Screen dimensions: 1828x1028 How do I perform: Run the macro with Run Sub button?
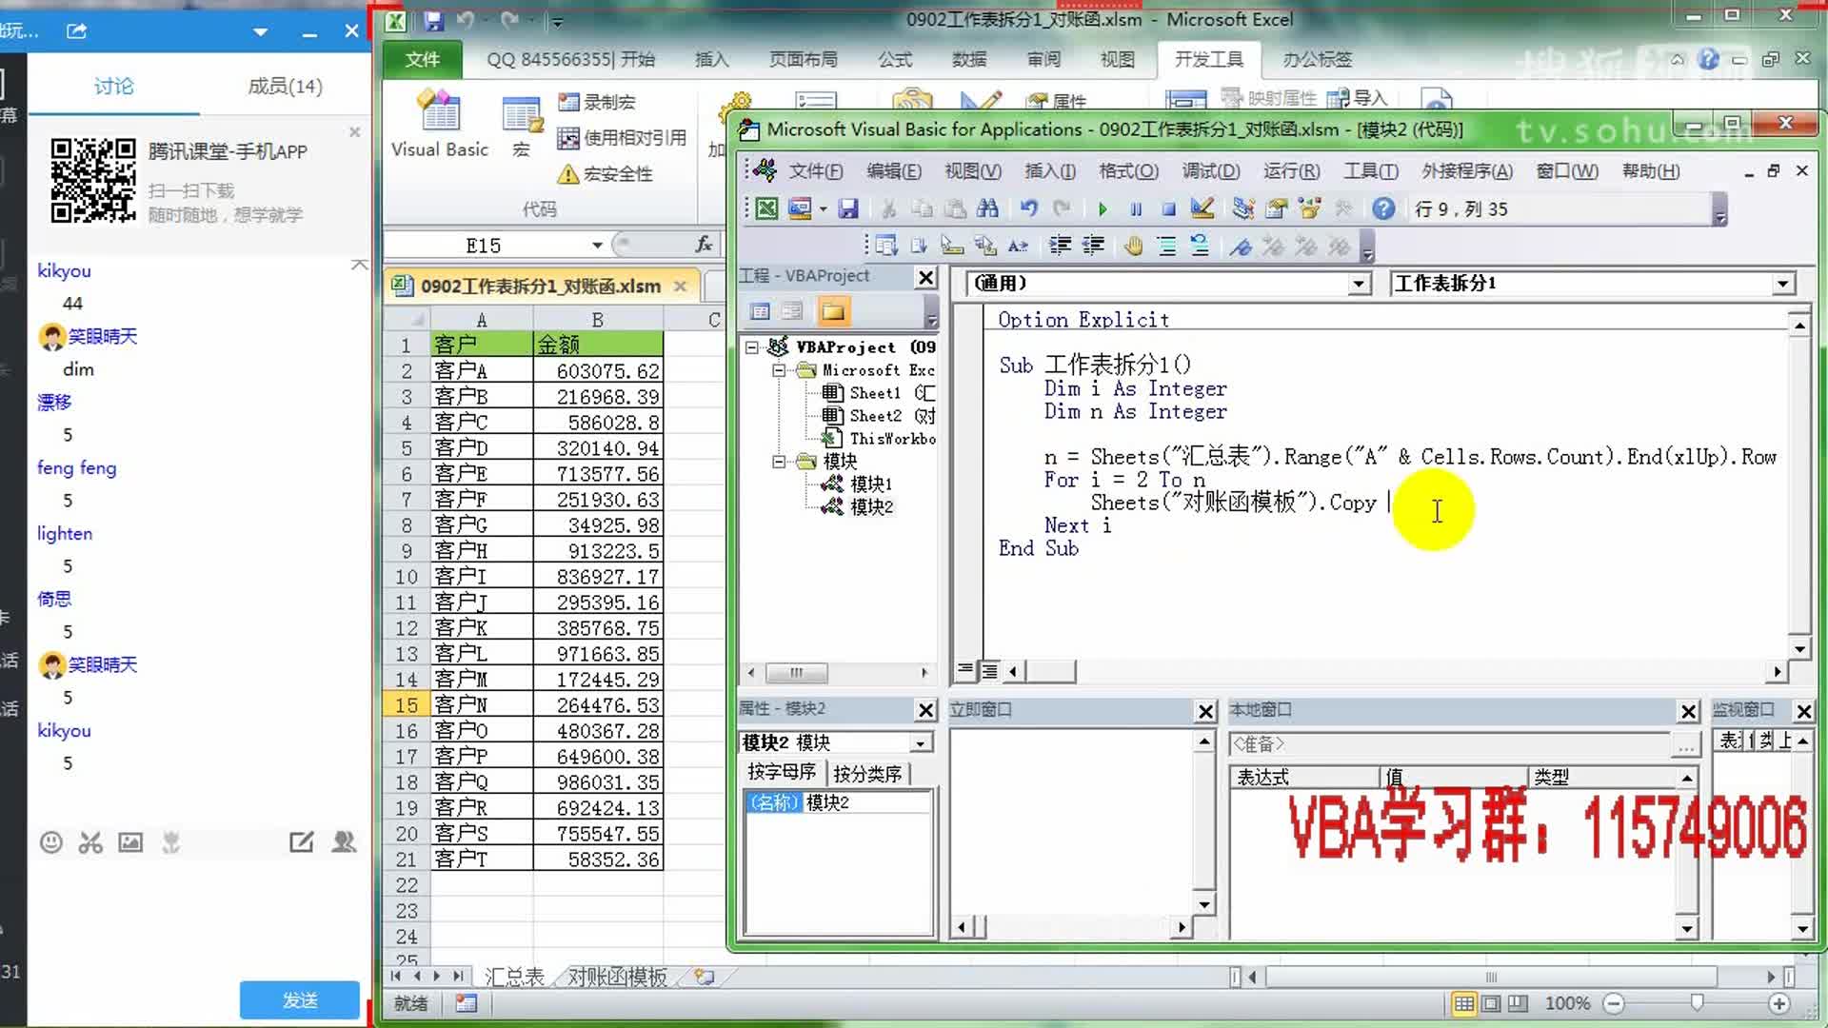coord(1102,208)
